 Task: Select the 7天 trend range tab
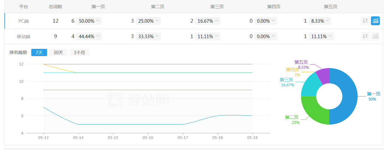coord(39,53)
